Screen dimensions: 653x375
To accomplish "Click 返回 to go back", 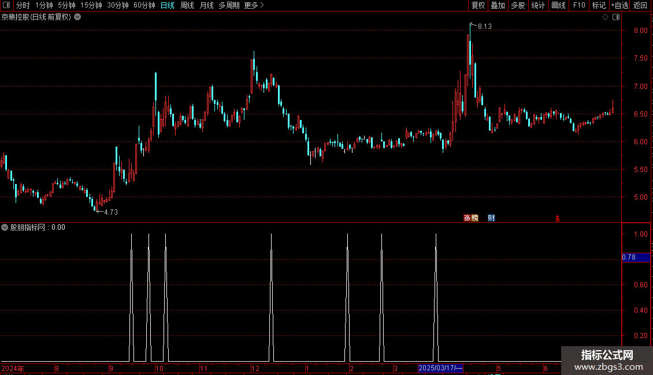I will [640, 5].
